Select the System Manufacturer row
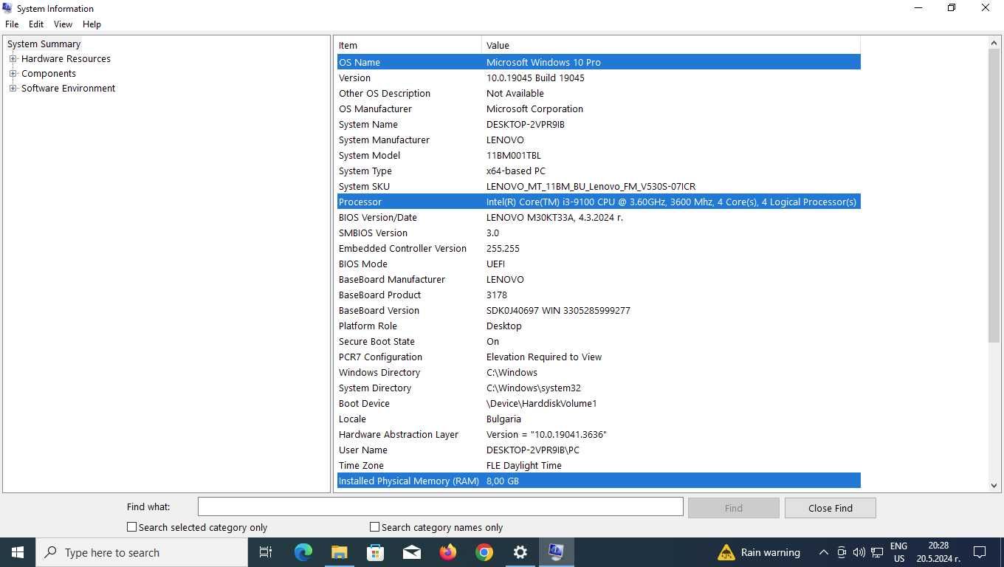The image size is (1004, 567). coord(599,140)
